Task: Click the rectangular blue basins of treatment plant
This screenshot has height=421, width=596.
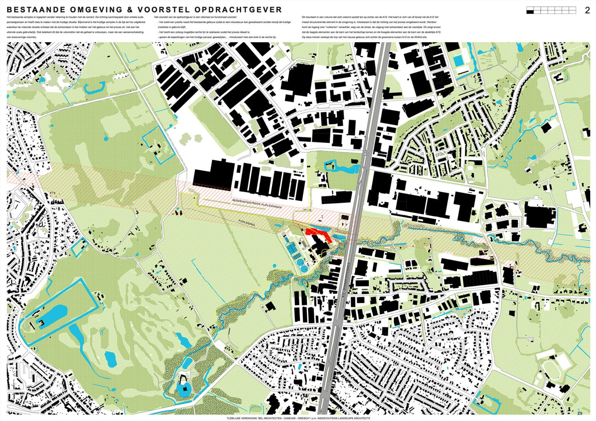Action: (293, 248)
